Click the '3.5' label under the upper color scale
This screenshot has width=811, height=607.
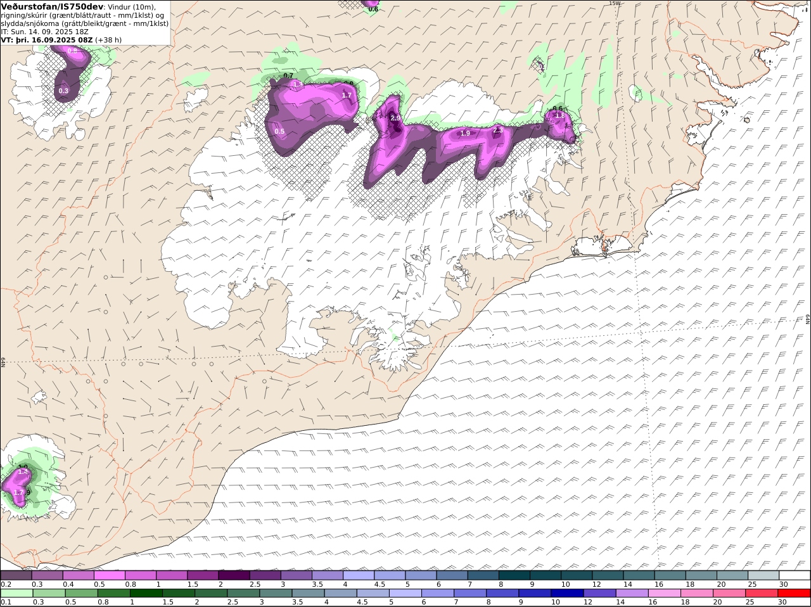317,584
